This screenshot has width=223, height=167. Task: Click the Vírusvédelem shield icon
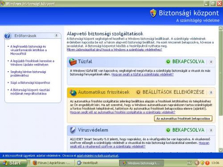(x=73, y=130)
